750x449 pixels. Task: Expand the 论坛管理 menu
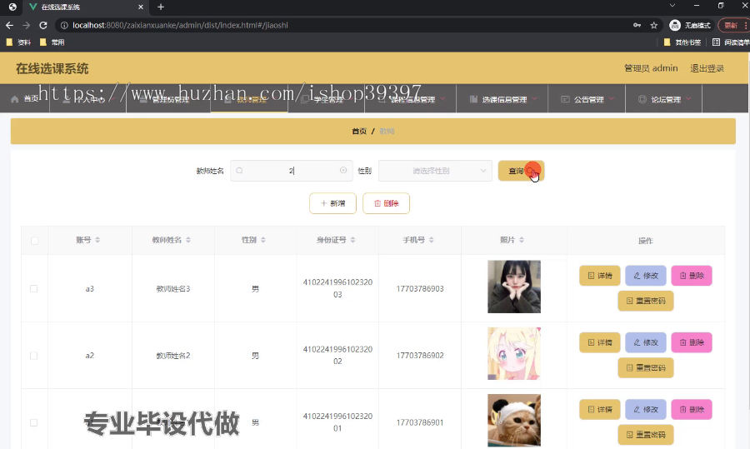click(688, 99)
